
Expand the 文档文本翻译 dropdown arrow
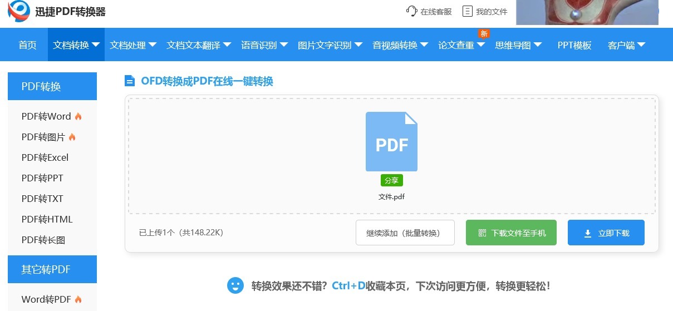click(x=227, y=45)
